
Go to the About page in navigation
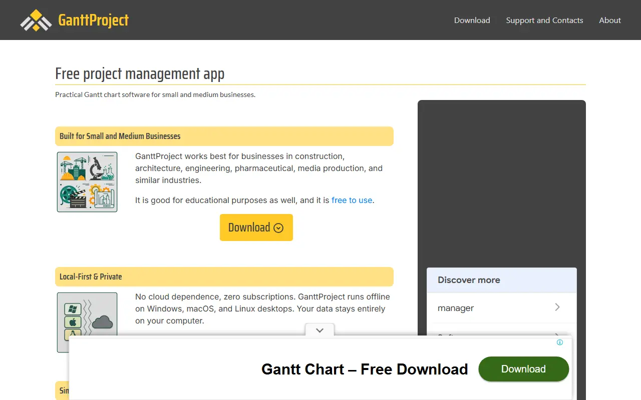tap(610, 20)
